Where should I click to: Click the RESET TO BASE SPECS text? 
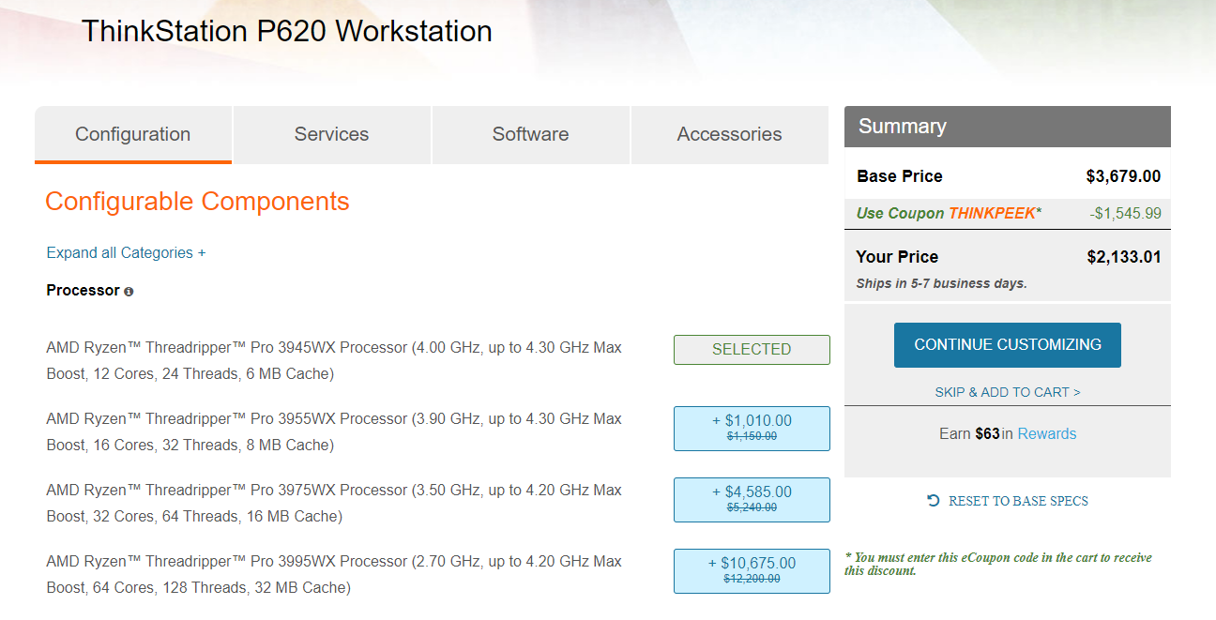pyautogui.click(x=1018, y=501)
